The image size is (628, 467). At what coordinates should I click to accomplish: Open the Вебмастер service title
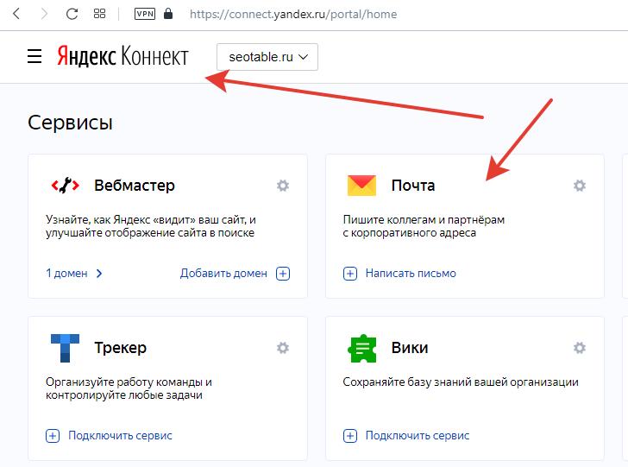coord(135,186)
